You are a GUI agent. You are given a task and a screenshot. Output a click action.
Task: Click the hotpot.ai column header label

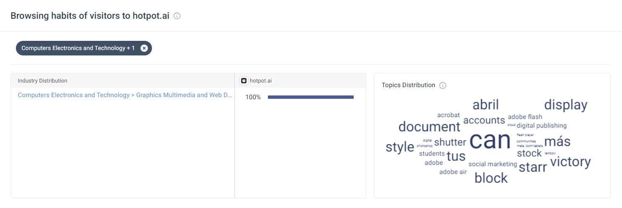[x=261, y=81]
